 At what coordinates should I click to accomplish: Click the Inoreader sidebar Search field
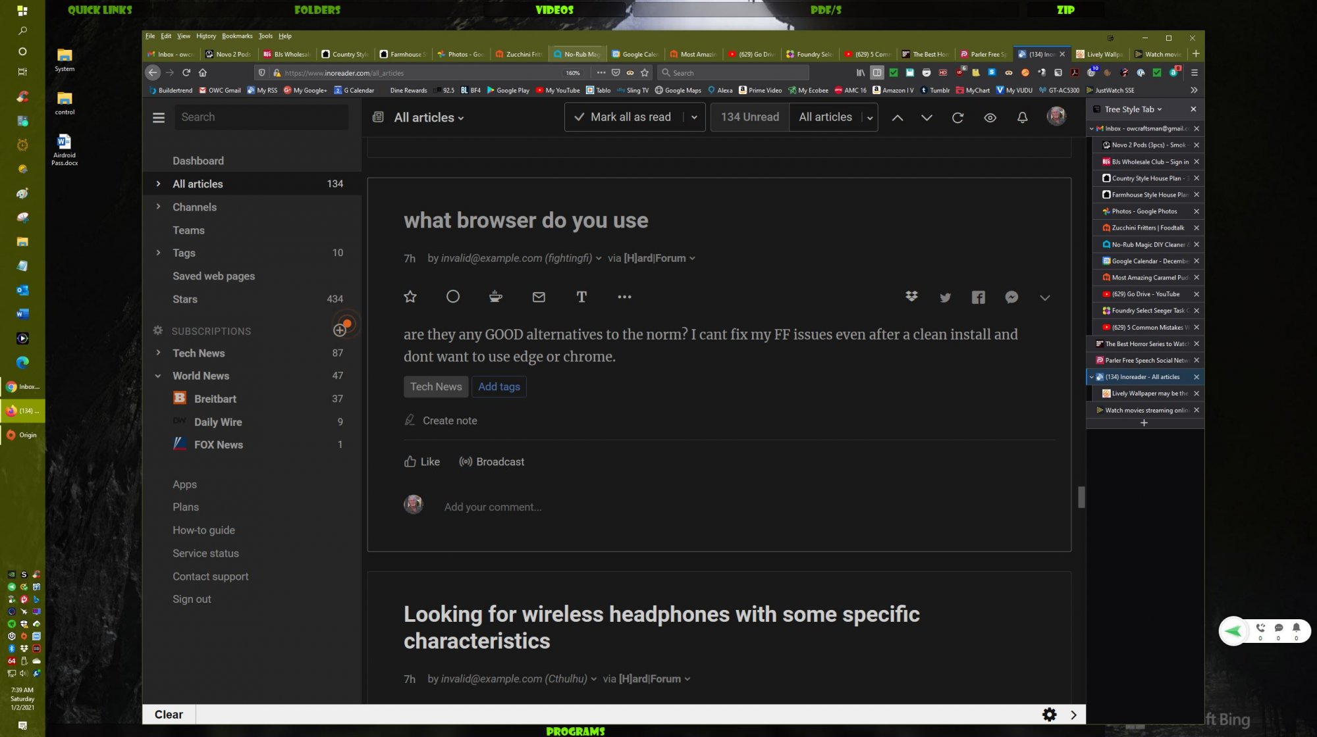point(261,117)
